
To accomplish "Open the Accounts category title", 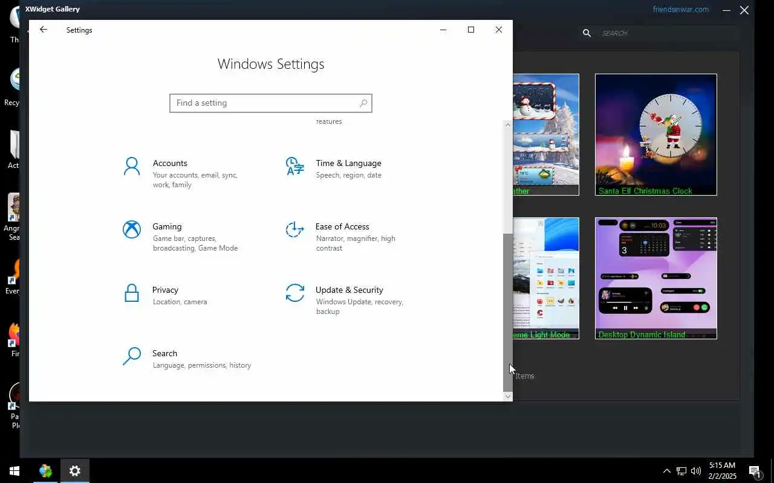I will pos(170,163).
